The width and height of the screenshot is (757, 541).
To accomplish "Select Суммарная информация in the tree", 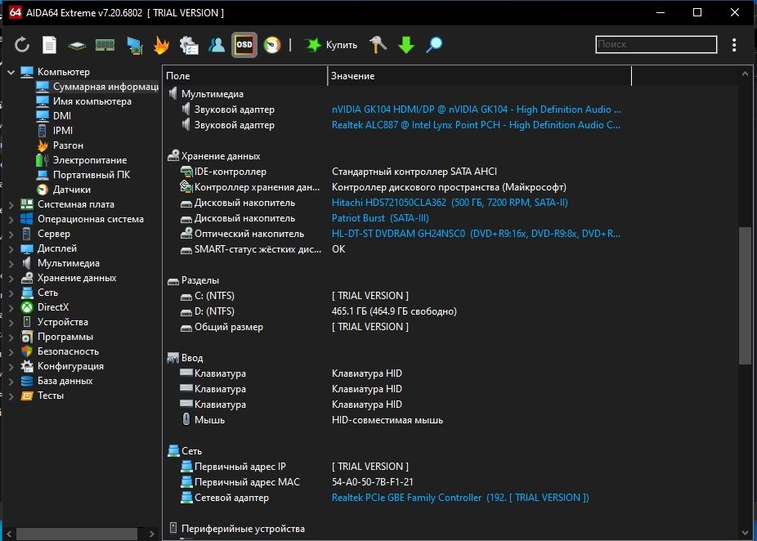I will pos(97,87).
